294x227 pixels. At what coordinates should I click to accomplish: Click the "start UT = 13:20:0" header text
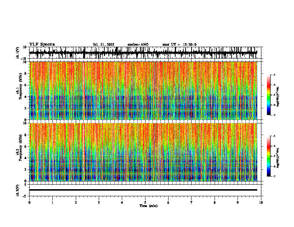(x=179, y=45)
